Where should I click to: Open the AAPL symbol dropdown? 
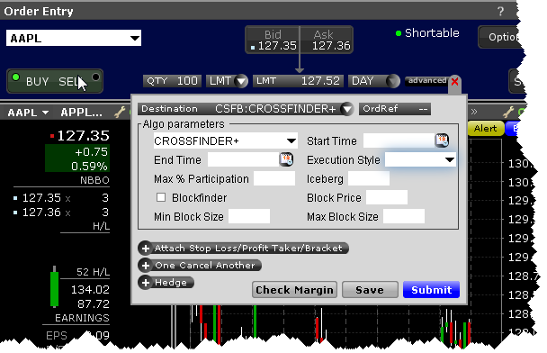tap(135, 38)
